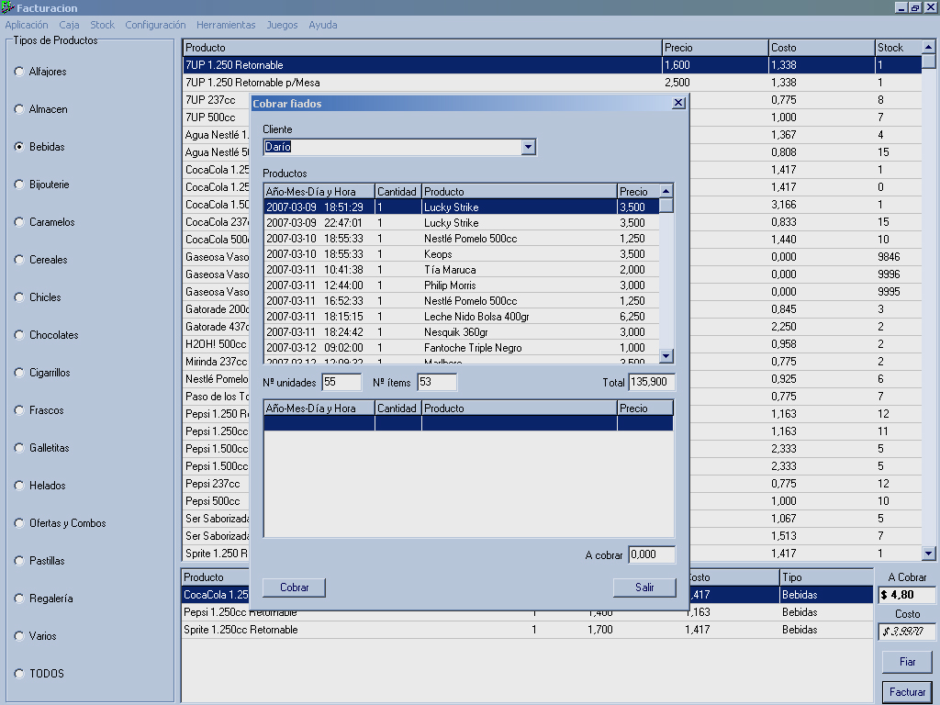The image size is (940, 705).
Task: Select Leche Nido Bolsa 400gr row
Action: click(x=462, y=317)
